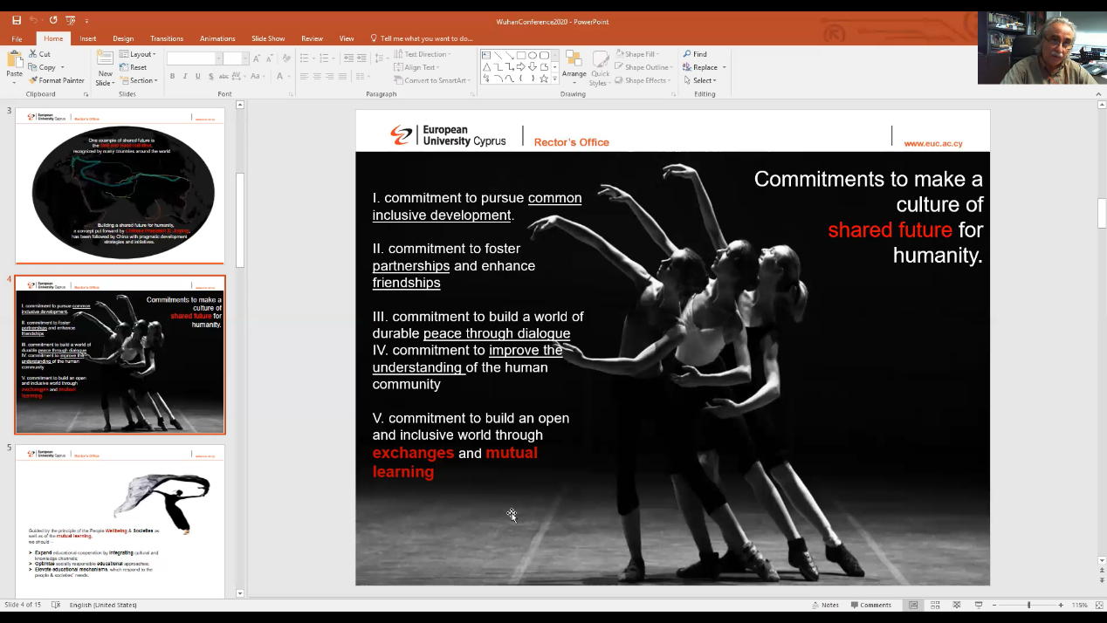Image resolution: width=1107 pixels, height=623 pixels.
Task: Expand the Select dropdown in Editing
Action: (705, 80)
